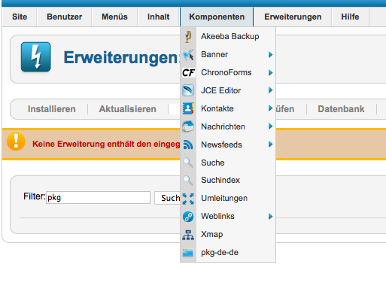Switch to Aktualisieren tab
Screen dimensions: 386x292
128,109
